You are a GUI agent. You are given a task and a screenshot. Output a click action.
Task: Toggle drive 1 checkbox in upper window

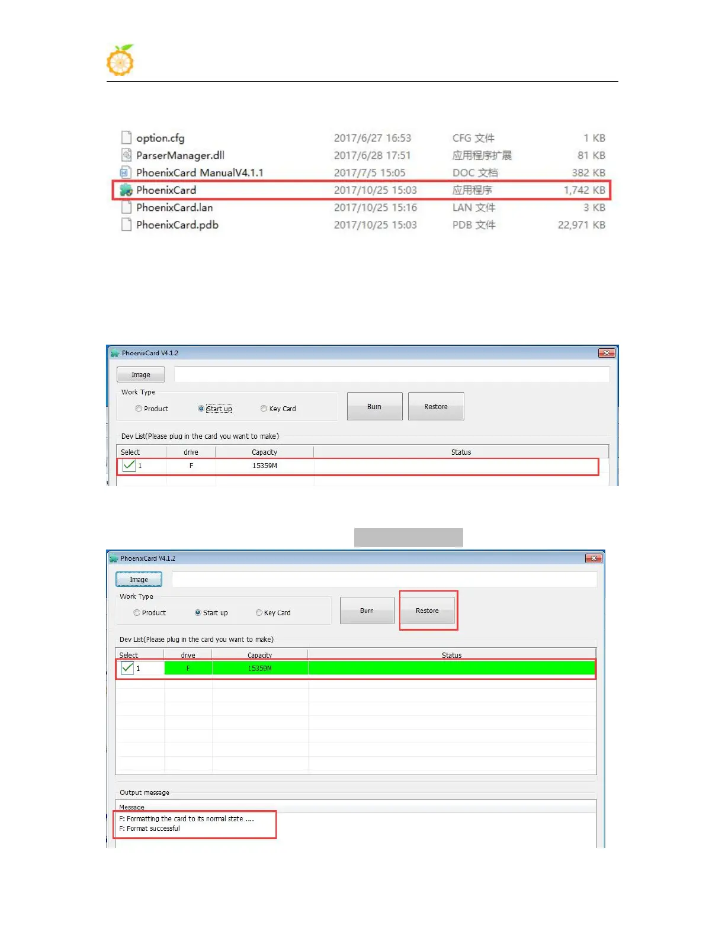click(x=129, y=465)
